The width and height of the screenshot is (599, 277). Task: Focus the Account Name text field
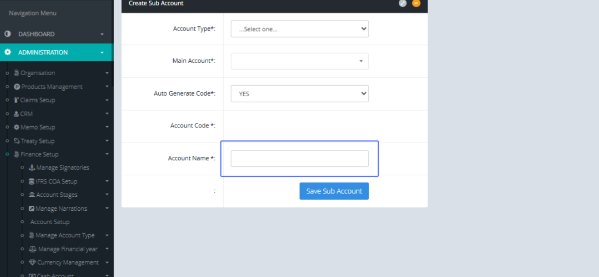(299, 159)
